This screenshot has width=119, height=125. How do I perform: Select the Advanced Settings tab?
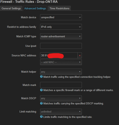(35, 8)
